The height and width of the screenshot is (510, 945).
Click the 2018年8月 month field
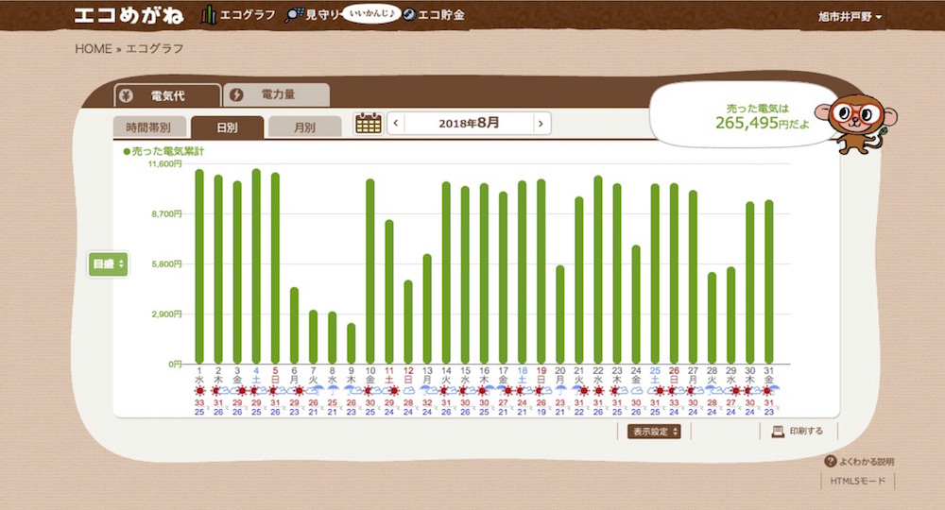[468, 123]
